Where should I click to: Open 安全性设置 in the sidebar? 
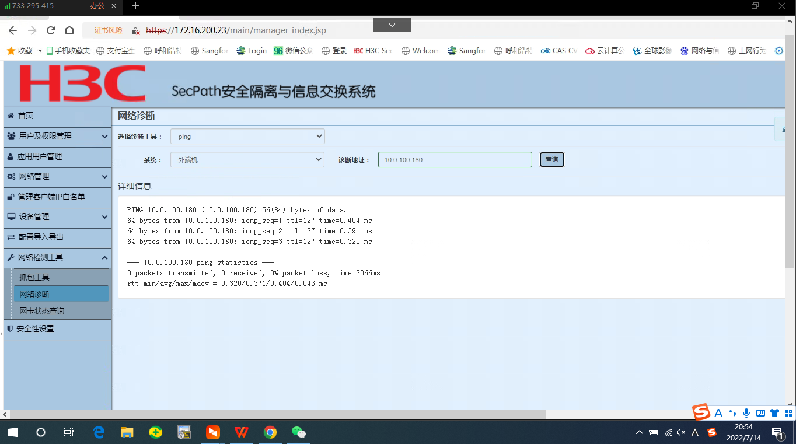pos(57,328)
